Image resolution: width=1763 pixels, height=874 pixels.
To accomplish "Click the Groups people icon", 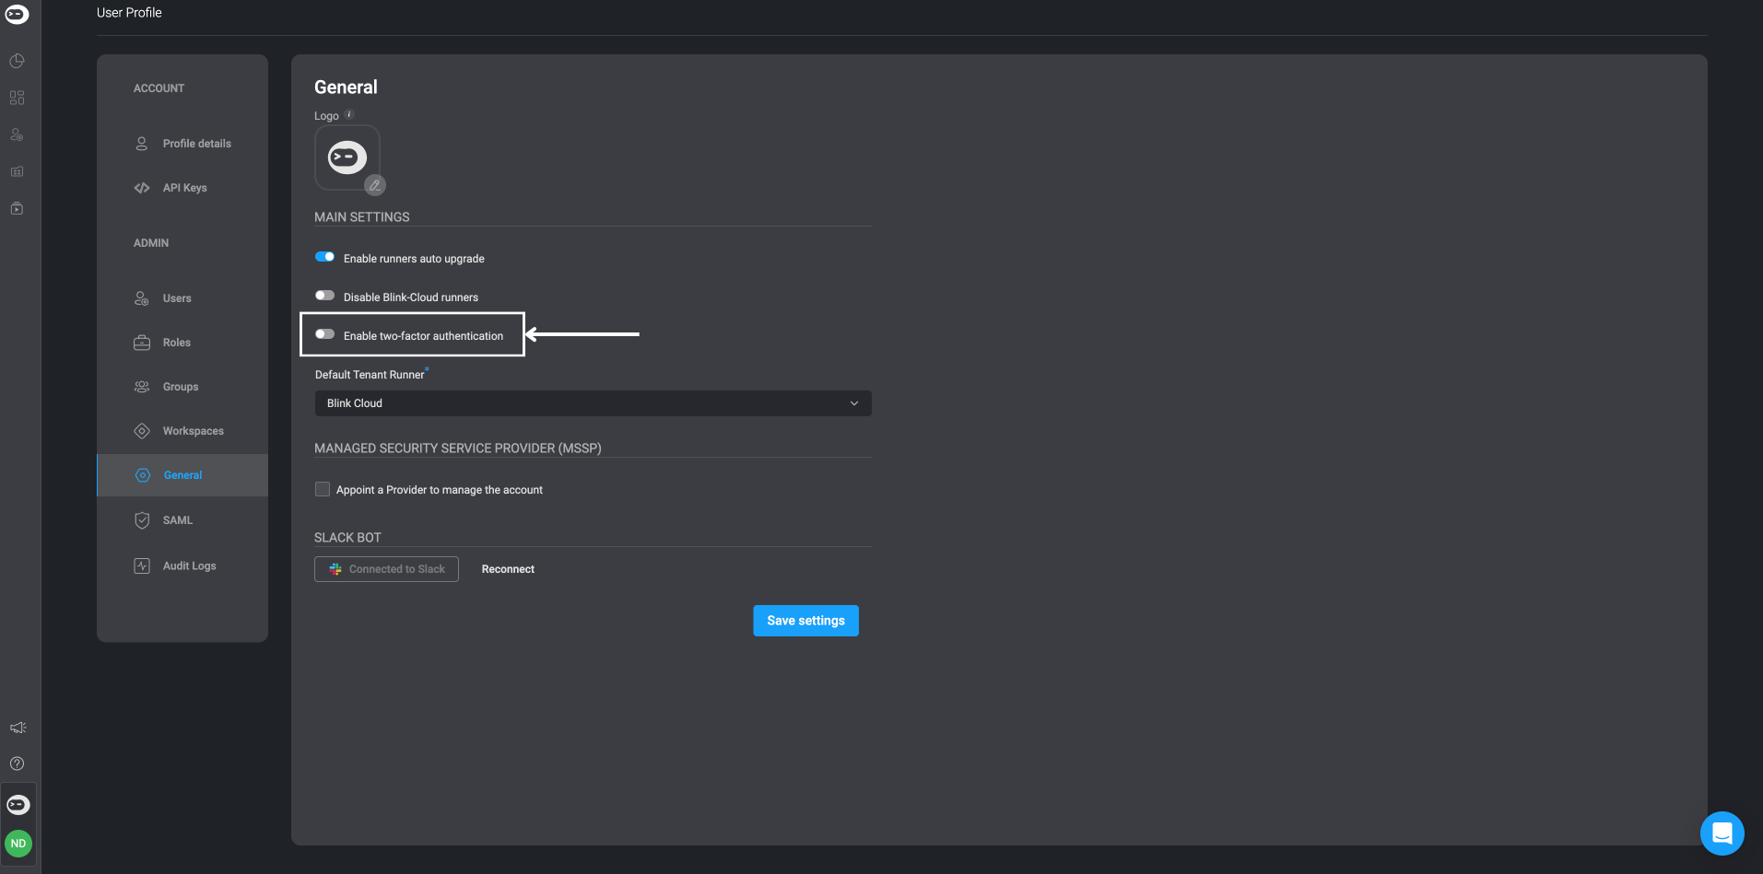I will click(142, 387).
